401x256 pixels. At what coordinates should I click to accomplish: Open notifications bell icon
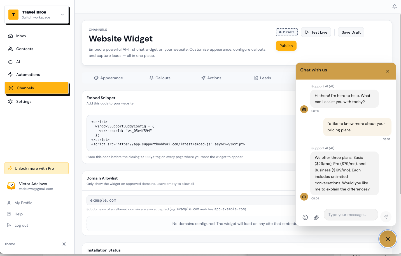(x=395, y=7)
